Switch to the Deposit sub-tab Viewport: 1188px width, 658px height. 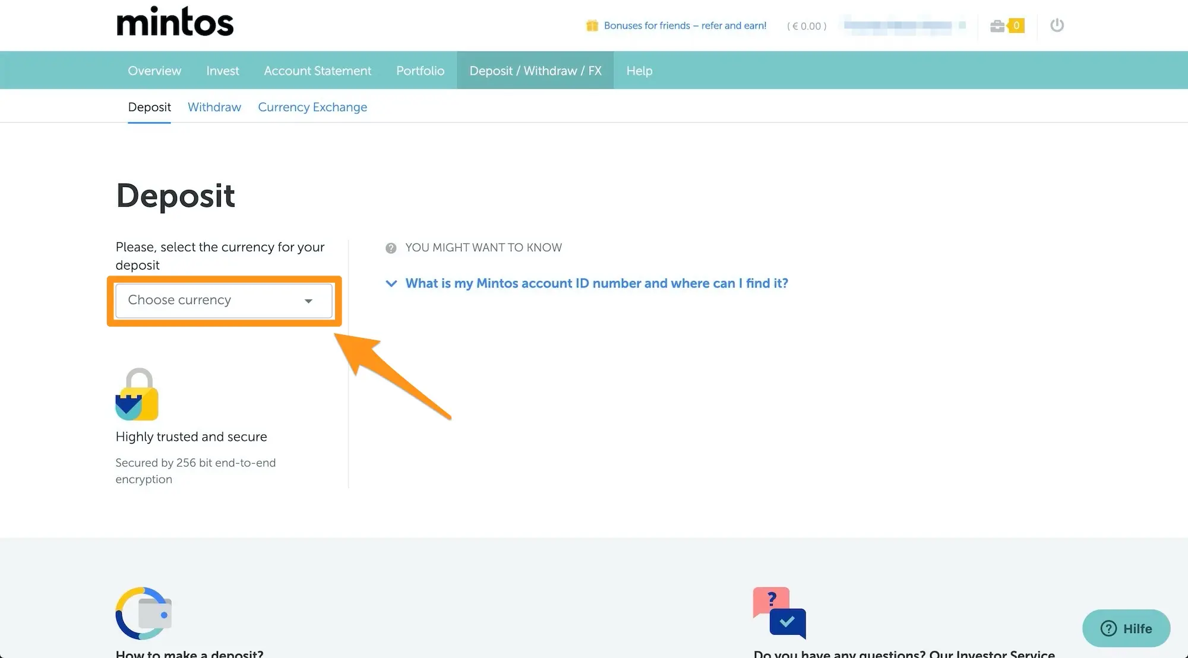click(x=149, y=107)
